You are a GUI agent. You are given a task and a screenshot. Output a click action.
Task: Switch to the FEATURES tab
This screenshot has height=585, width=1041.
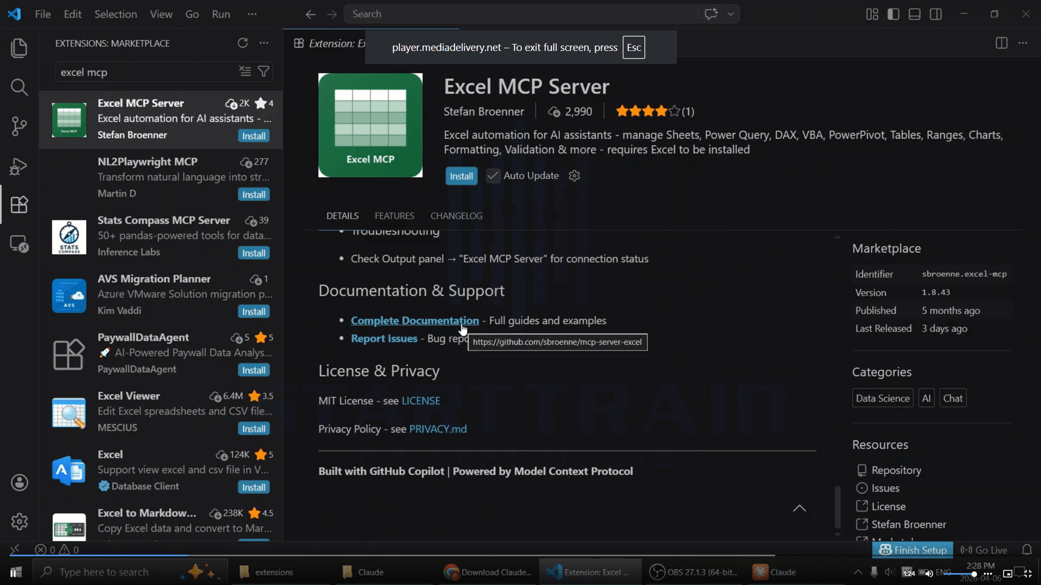tap(394, 216)
